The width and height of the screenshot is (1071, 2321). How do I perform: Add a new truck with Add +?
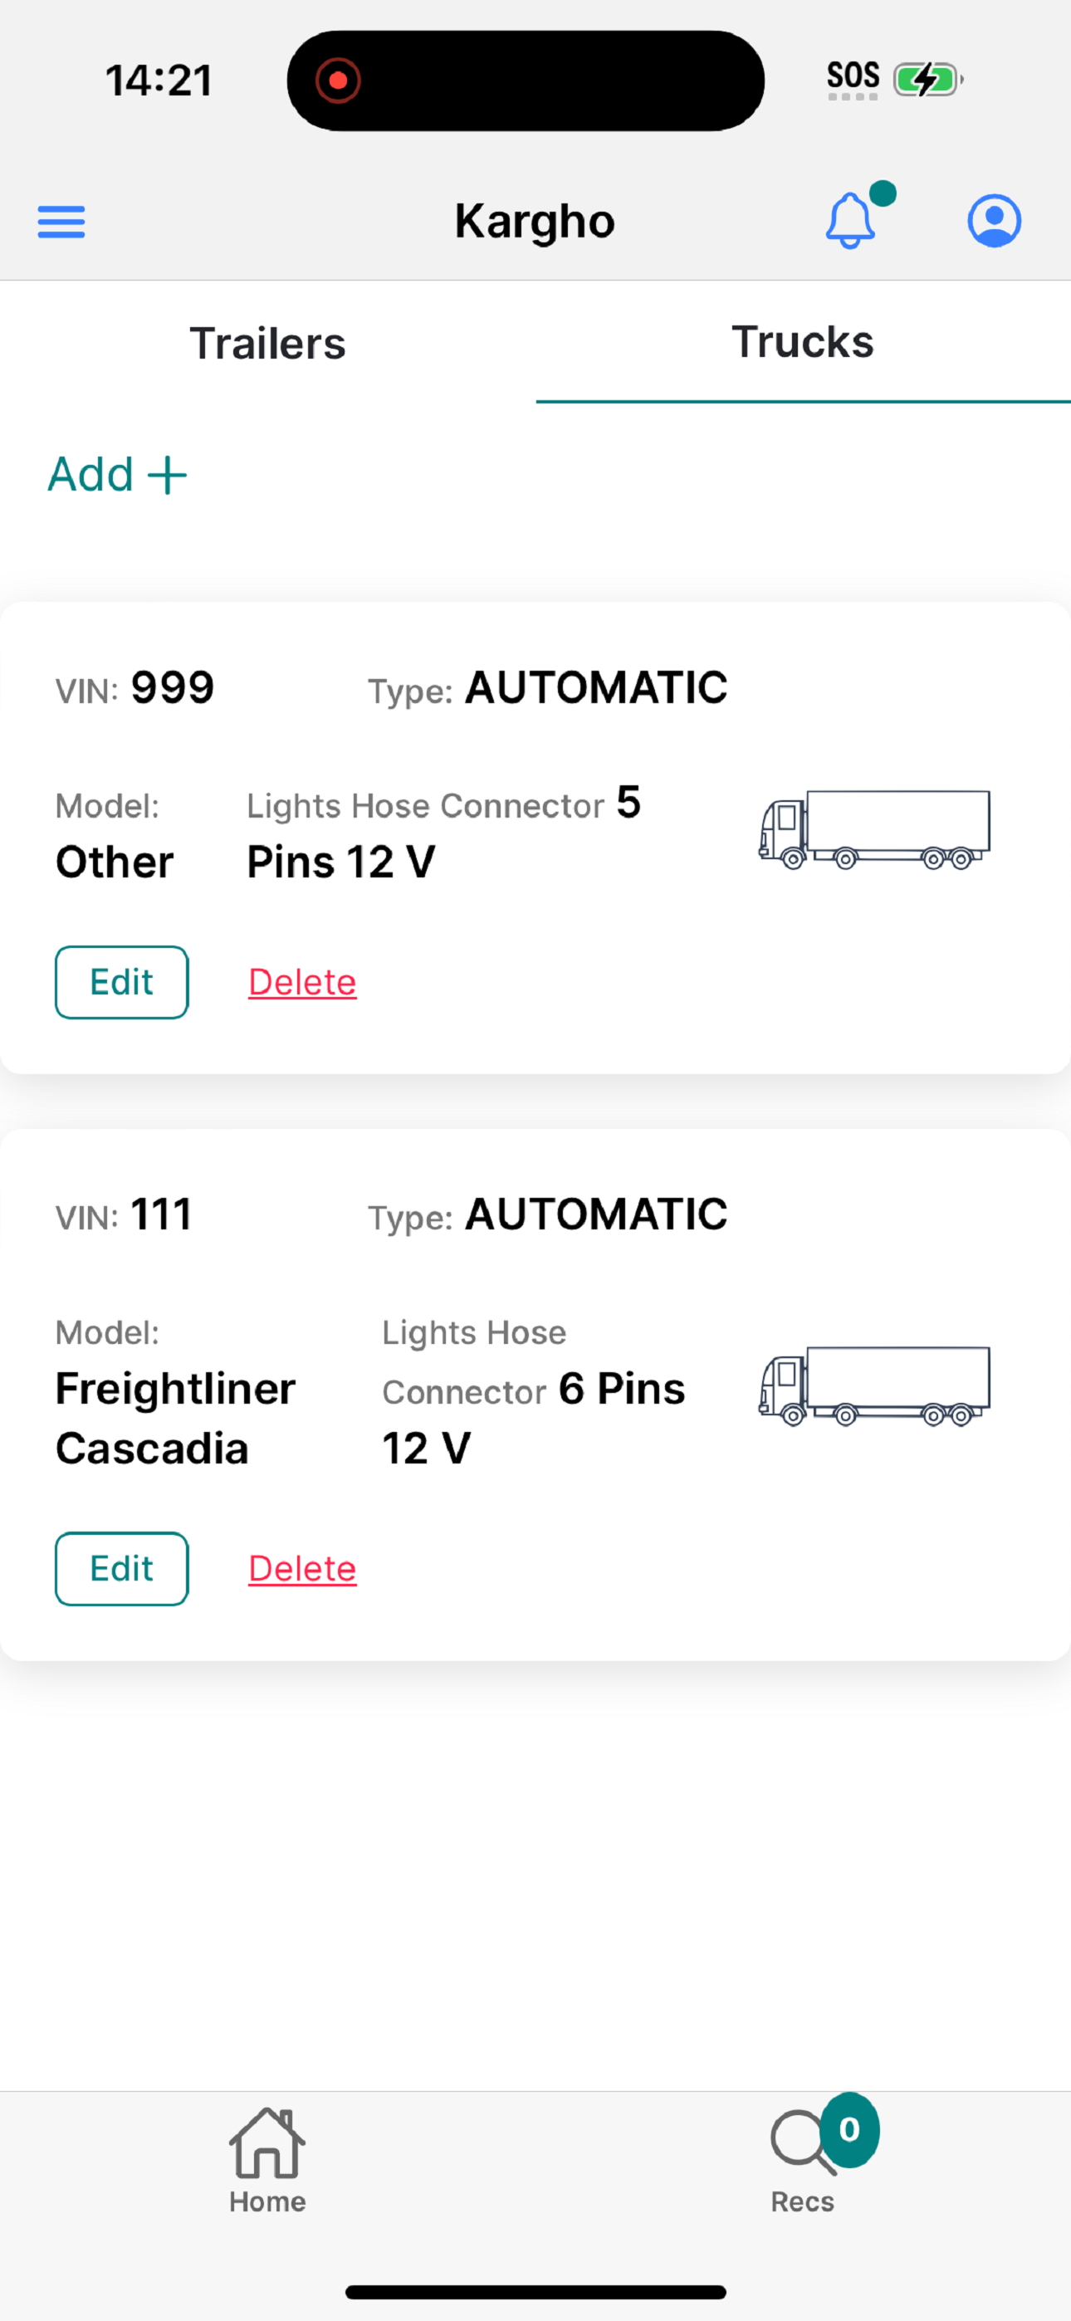point(117,475)
